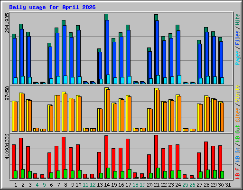Select weekend day 25 label

(185, 185)
